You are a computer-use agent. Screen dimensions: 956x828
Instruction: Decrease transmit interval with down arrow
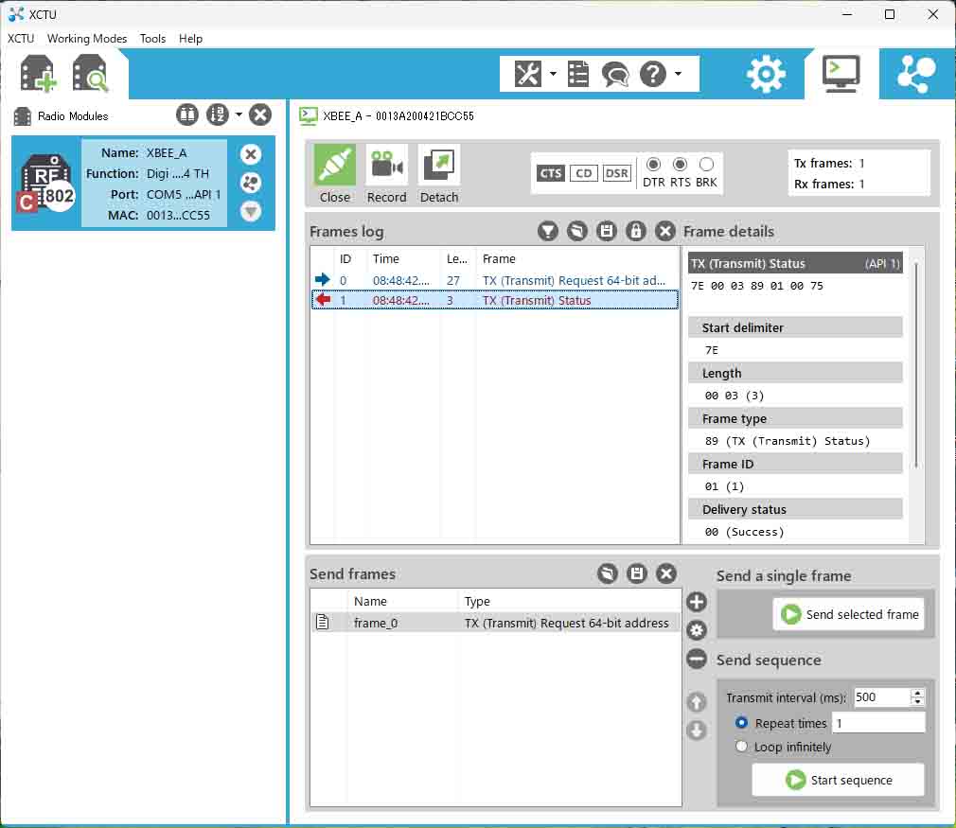(917, 701)
